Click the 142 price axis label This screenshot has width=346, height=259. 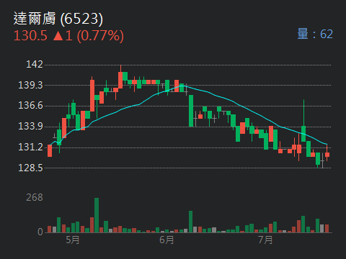pyautogui.click(x=35, y=64)
